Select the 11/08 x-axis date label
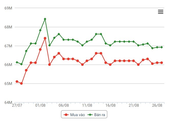 87,105
